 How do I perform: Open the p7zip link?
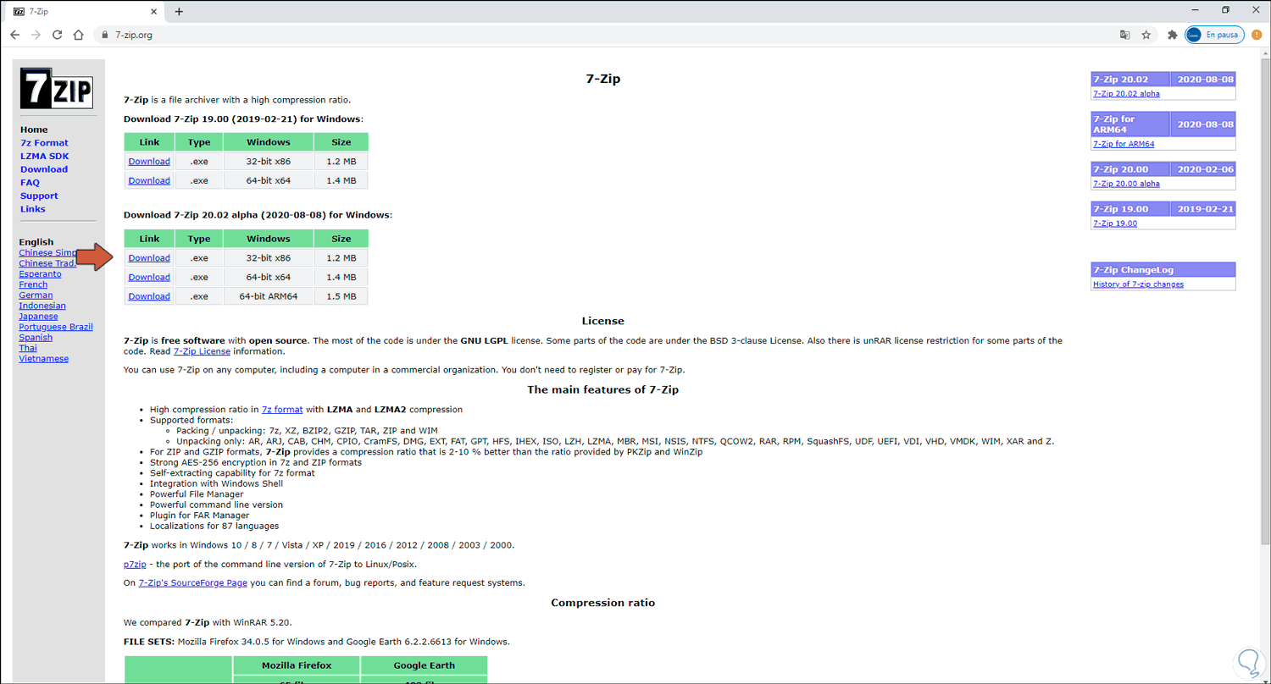pos(136,564)
